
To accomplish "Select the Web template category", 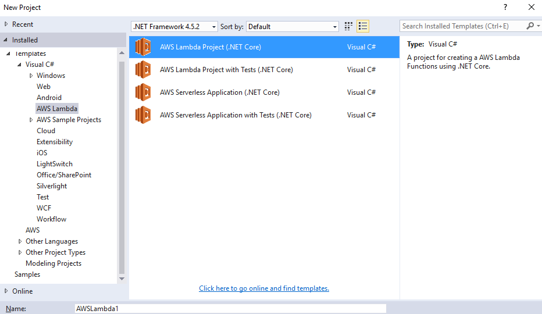I will pyautogui.click(x=44, y=87).
